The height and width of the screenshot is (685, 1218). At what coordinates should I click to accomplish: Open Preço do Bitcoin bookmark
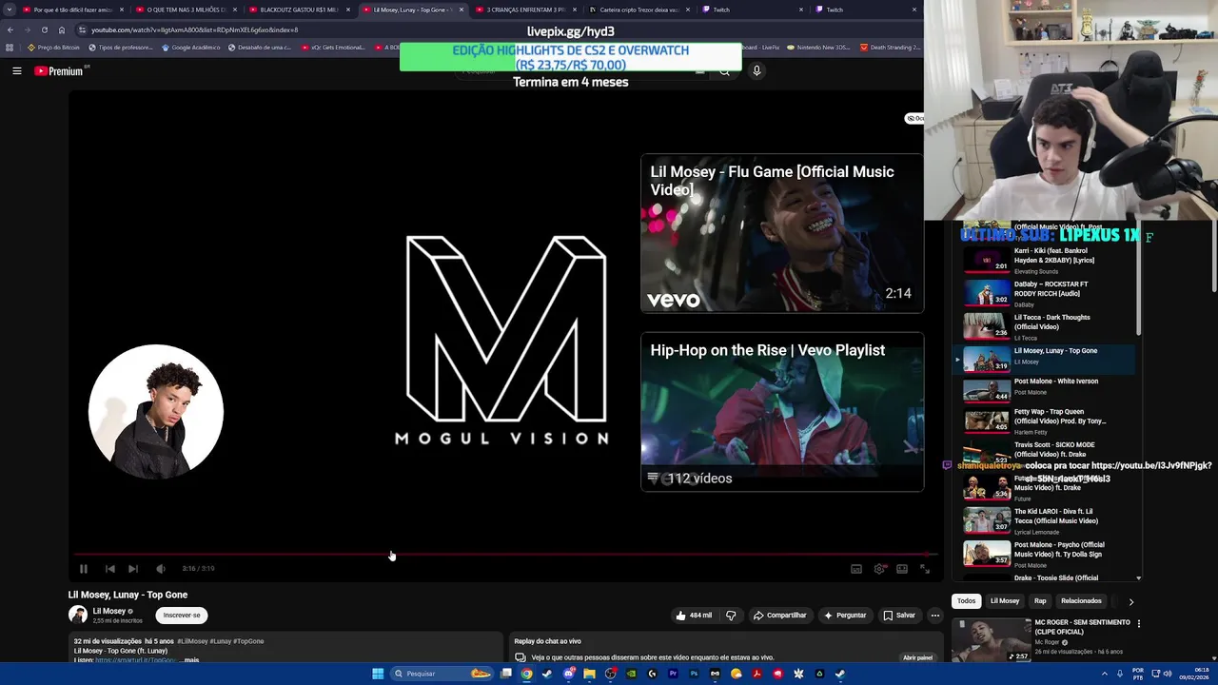click(x=53, y=48)
